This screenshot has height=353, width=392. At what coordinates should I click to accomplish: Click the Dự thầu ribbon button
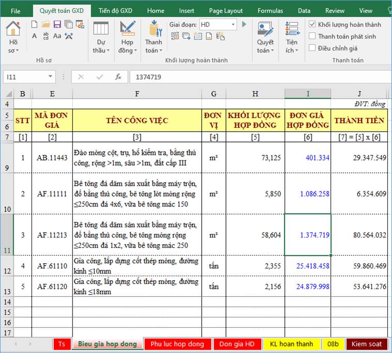(101, 38)
